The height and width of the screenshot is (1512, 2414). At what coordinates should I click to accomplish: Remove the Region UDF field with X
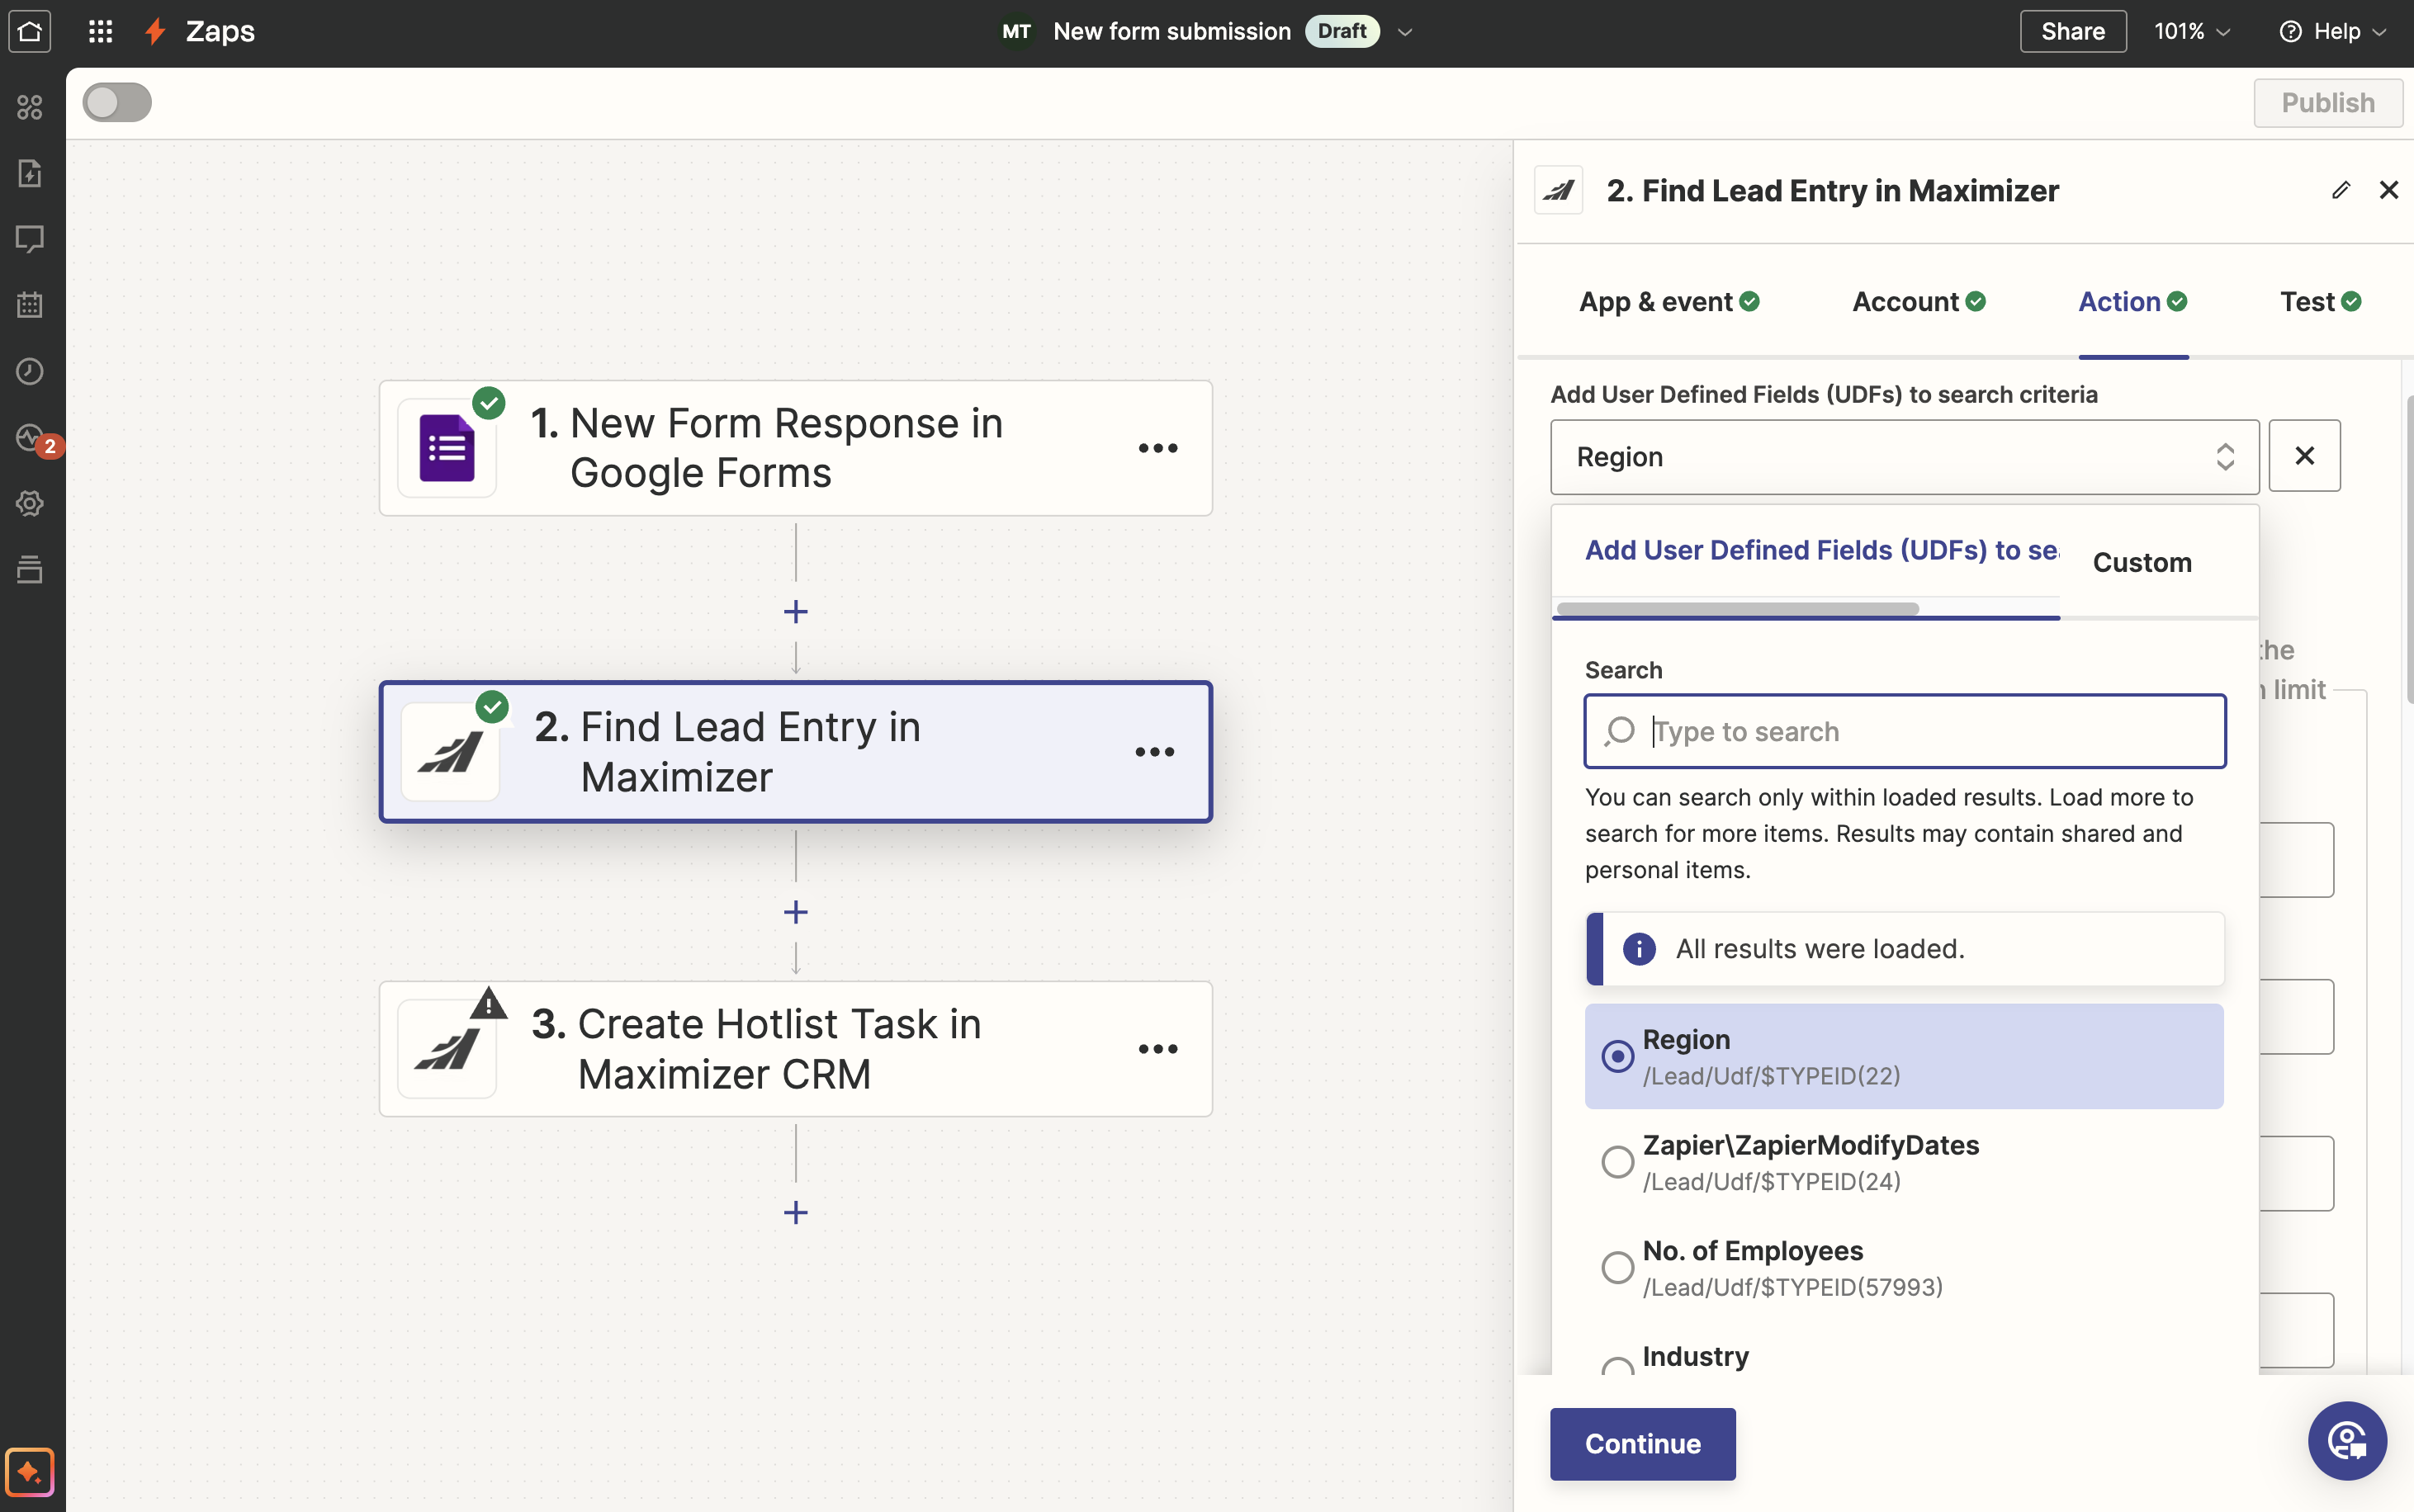pos(2305,456)
